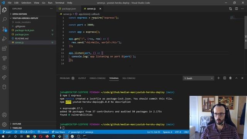Open the Search view in activity bar
247x139 pixels.
(x=4, y=19)
